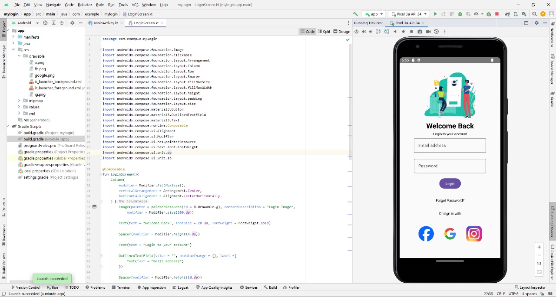Viewport: 556px width, 297px height.
Task: Expand the mipmap folder
Action: pyautogui.click(x=19, y=101)
